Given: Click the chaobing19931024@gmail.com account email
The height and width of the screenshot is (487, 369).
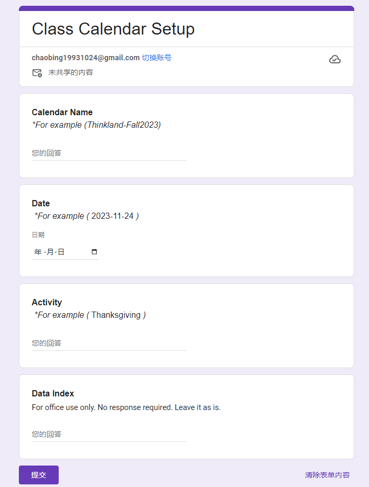Looking at the screenshot, I should point(85,58).
